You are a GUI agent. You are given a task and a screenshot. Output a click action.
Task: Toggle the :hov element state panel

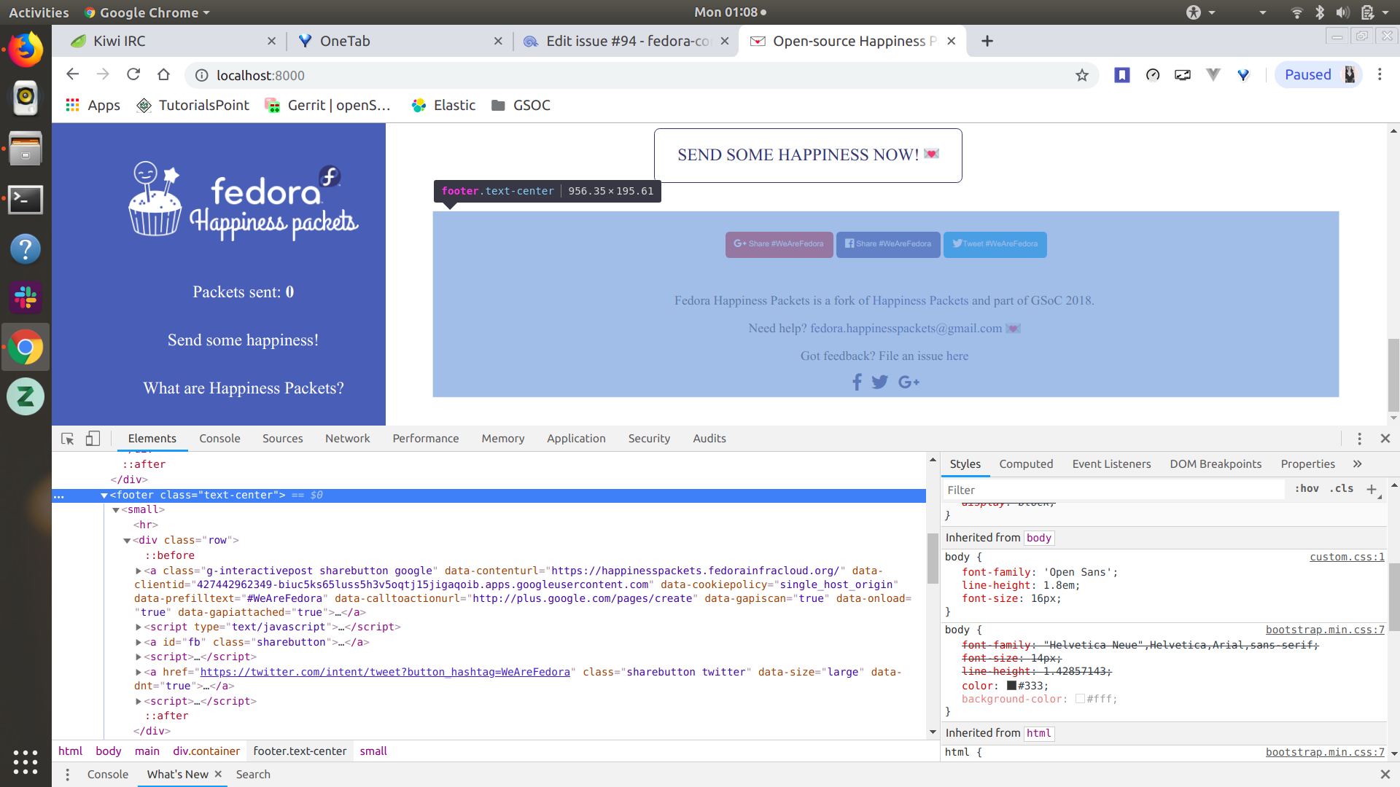pyautogui.click(x=1307, y=489)
